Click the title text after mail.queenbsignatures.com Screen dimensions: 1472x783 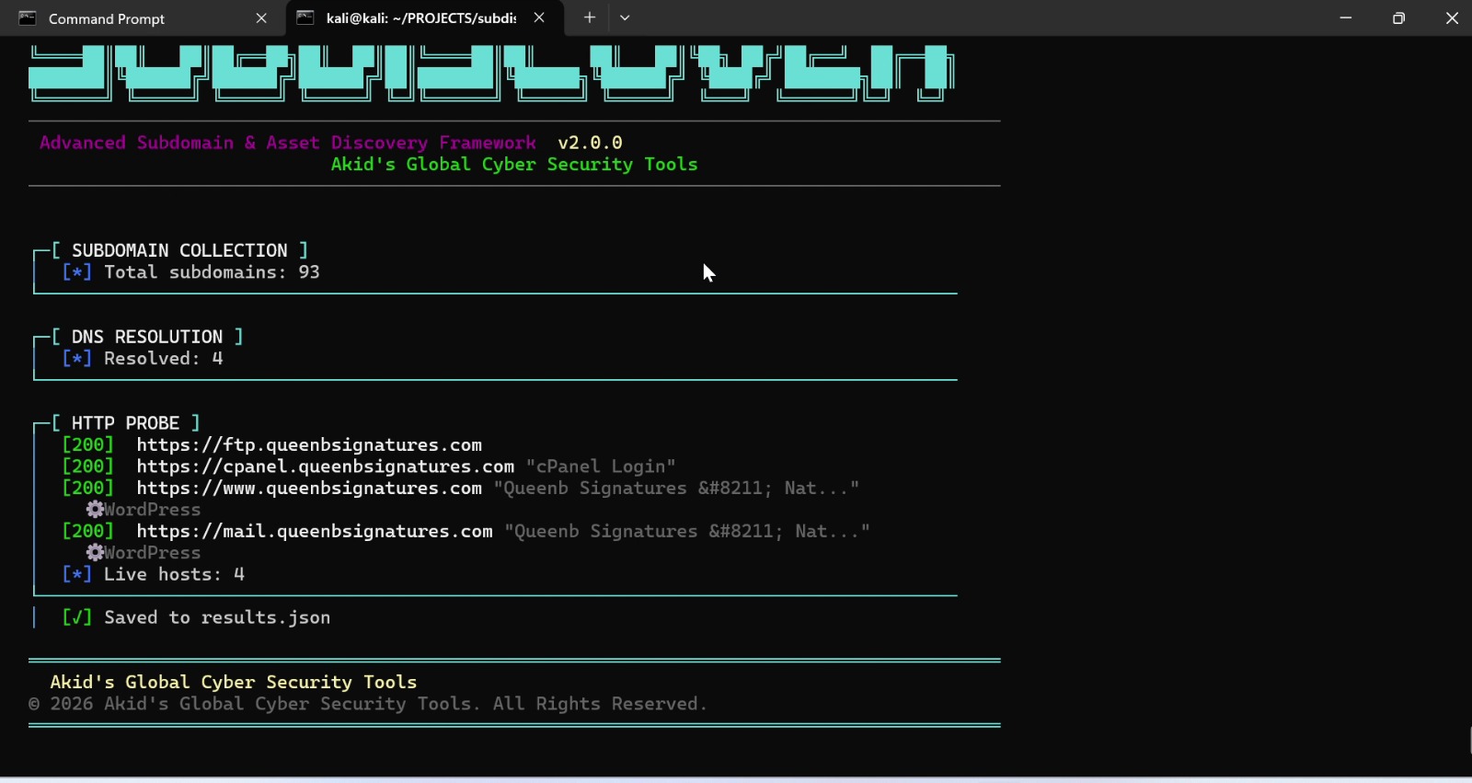coord(687,532)
